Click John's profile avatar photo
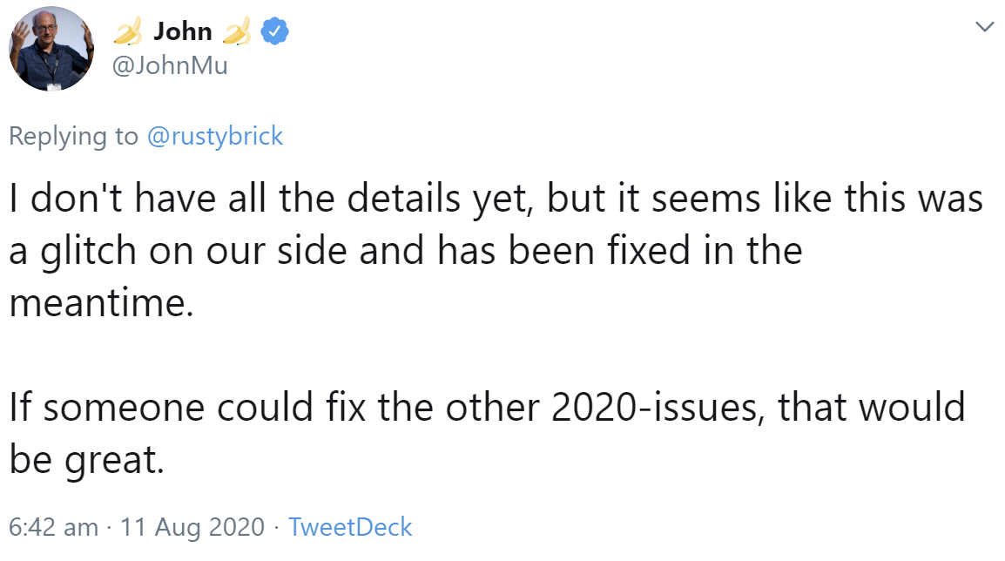The width and height of the screenshot is (1005, 561). click(52, 50)
